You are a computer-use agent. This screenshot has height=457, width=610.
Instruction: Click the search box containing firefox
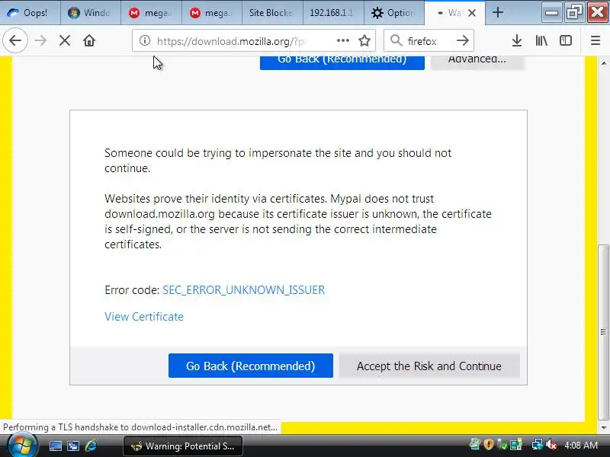tap(428, 41)
